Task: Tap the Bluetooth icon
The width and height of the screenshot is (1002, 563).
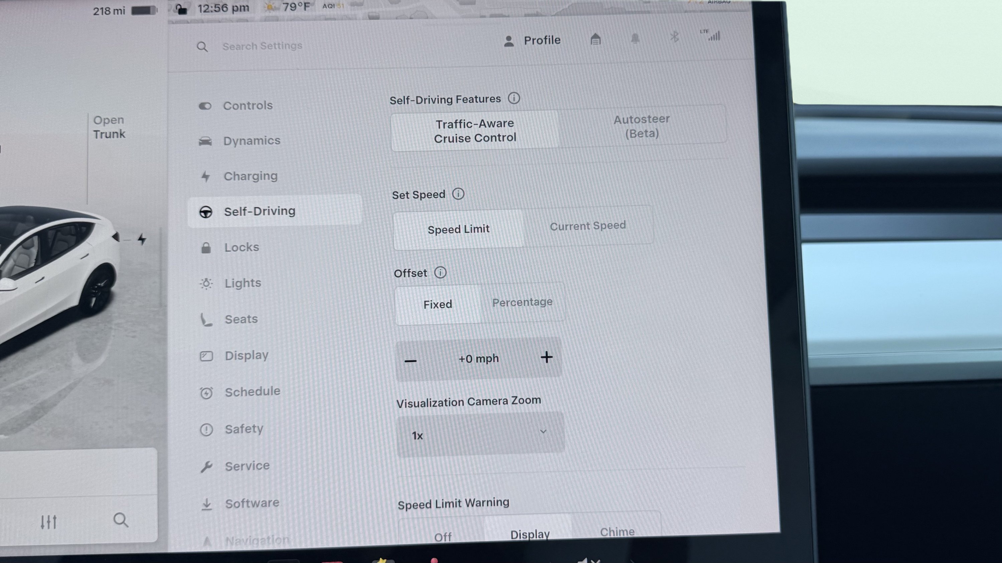Action: 674,37
